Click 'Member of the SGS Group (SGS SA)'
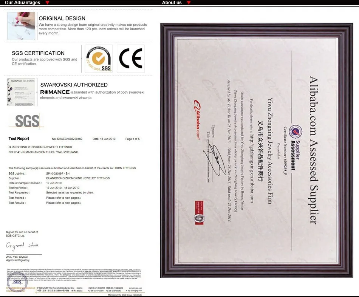Image resolution: width=359 pixels, height=297 pixels. 125,295
